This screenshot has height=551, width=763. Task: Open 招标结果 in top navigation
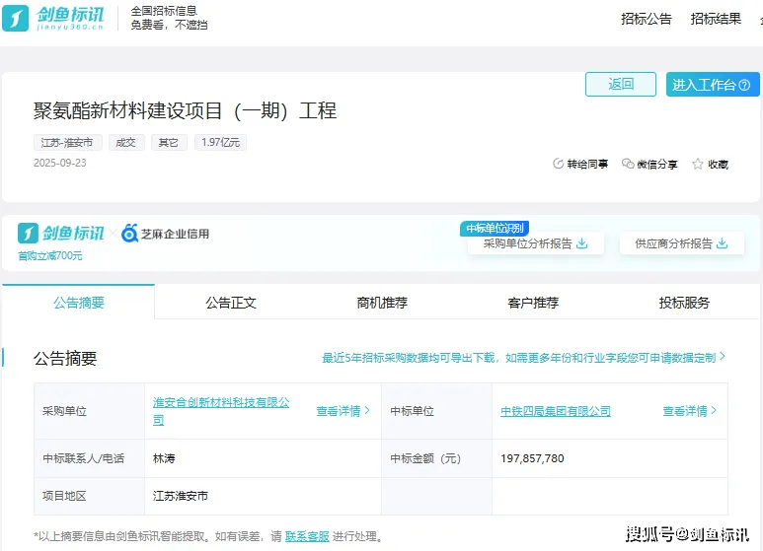click(x=716, y=19)
